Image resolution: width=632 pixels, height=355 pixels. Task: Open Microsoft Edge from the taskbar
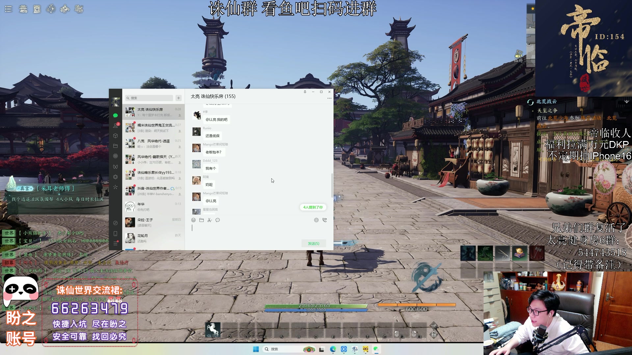pyautogui.click(x=333, y=349)
